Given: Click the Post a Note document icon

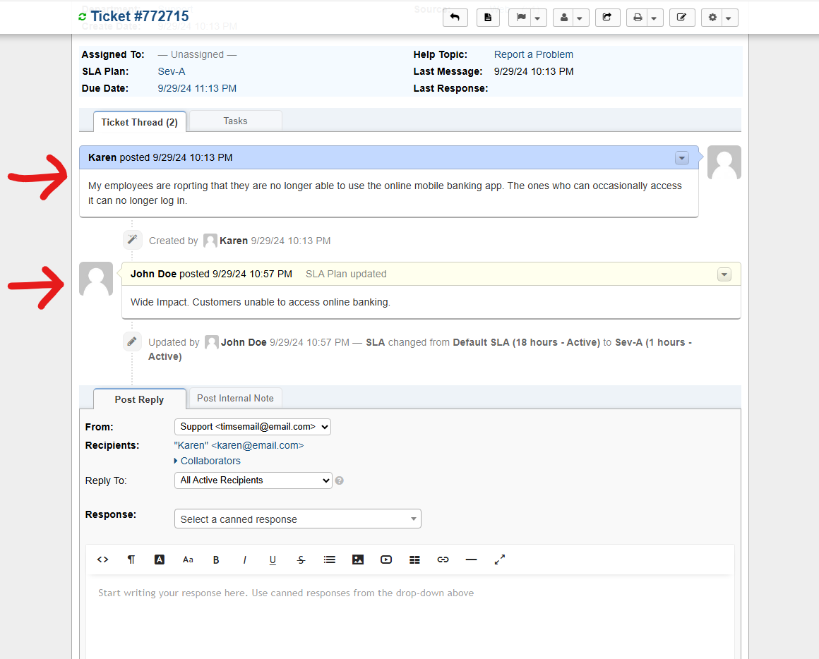Looking at the screenshot, I should click(x=488, y=17).
